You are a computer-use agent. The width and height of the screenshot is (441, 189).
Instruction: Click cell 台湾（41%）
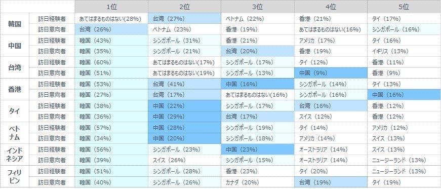(x=184, y=84)
